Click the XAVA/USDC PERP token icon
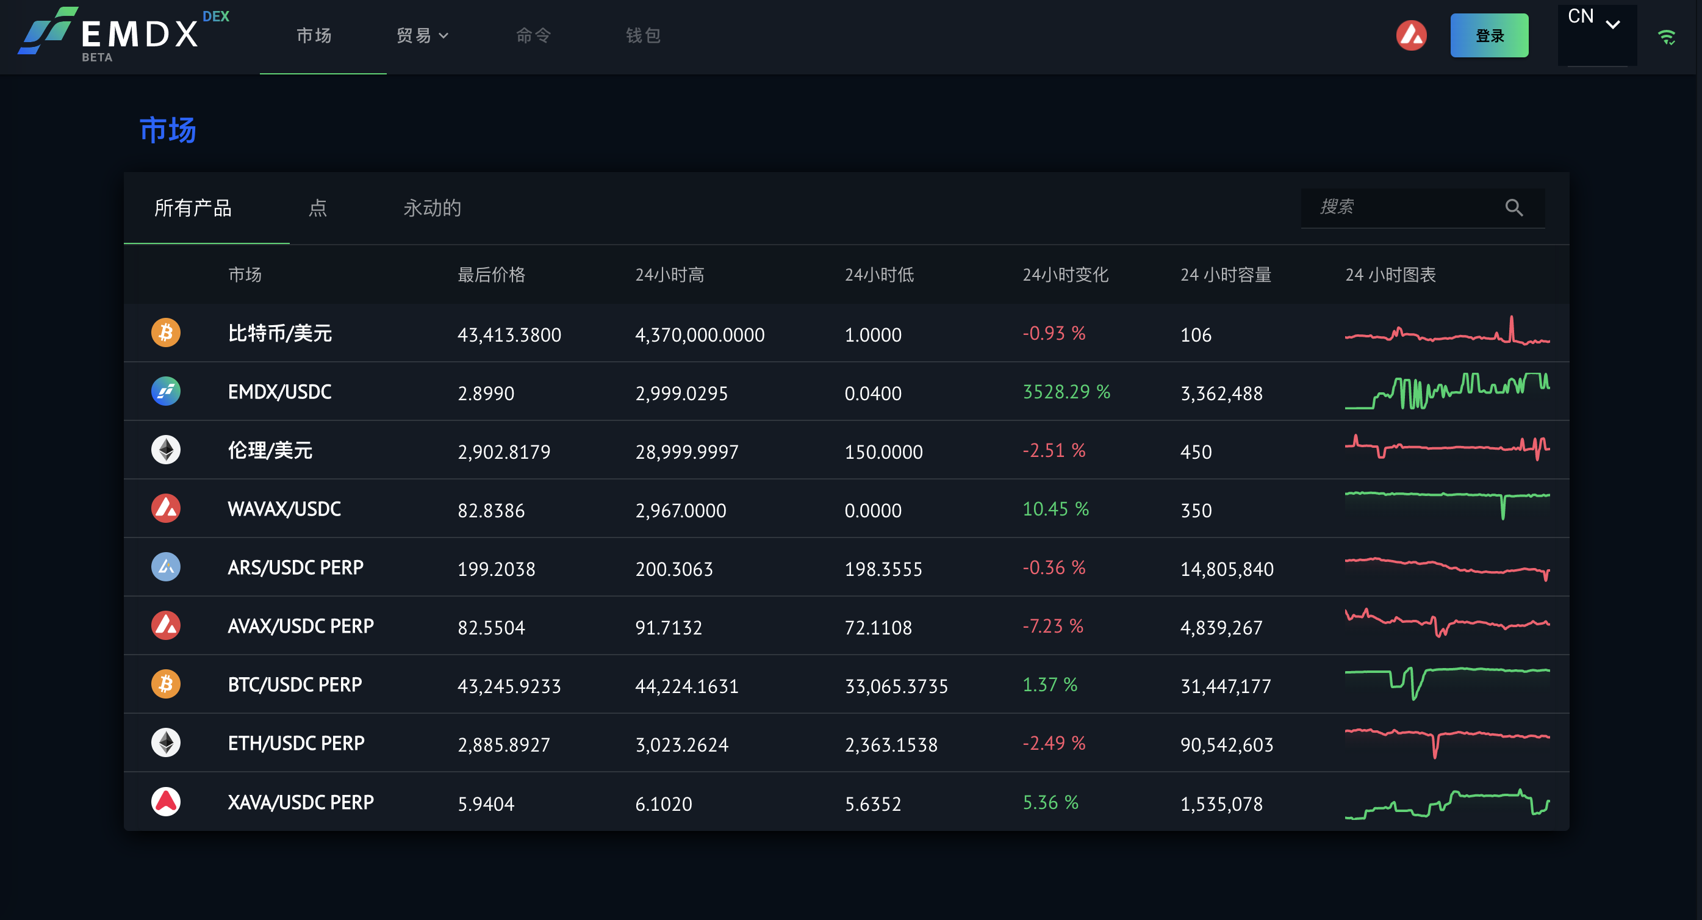Viewport: 1702px width, 920px height. (x=166, y=802)
